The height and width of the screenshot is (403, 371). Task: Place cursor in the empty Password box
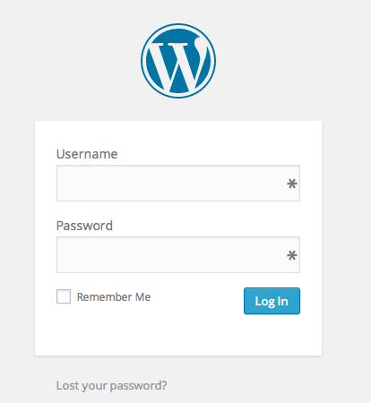pyautogui.click(x=178, y=254)
